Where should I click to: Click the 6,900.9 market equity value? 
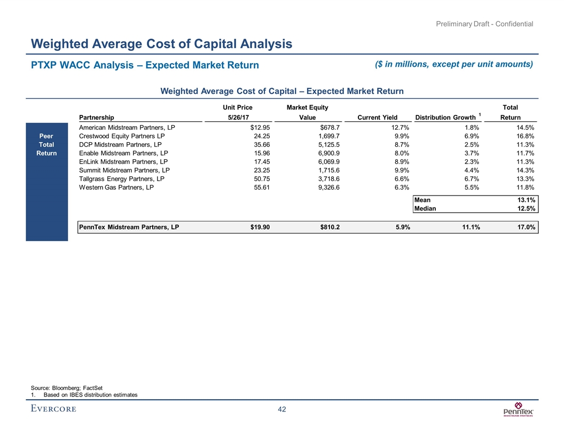pos(329,153)
